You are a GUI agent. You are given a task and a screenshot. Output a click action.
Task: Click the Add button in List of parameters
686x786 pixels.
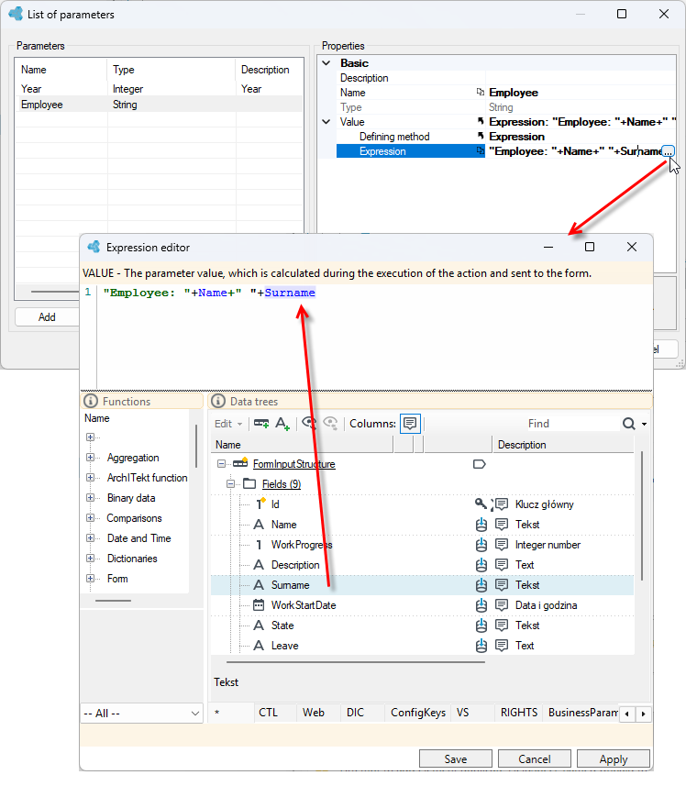(x=47, y=316)
